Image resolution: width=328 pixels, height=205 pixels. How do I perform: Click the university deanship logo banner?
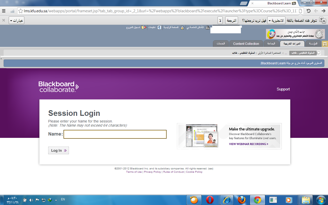295,34
